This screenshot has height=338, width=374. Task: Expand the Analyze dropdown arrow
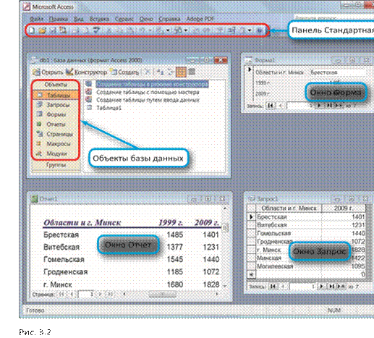(x=186, y=30)
